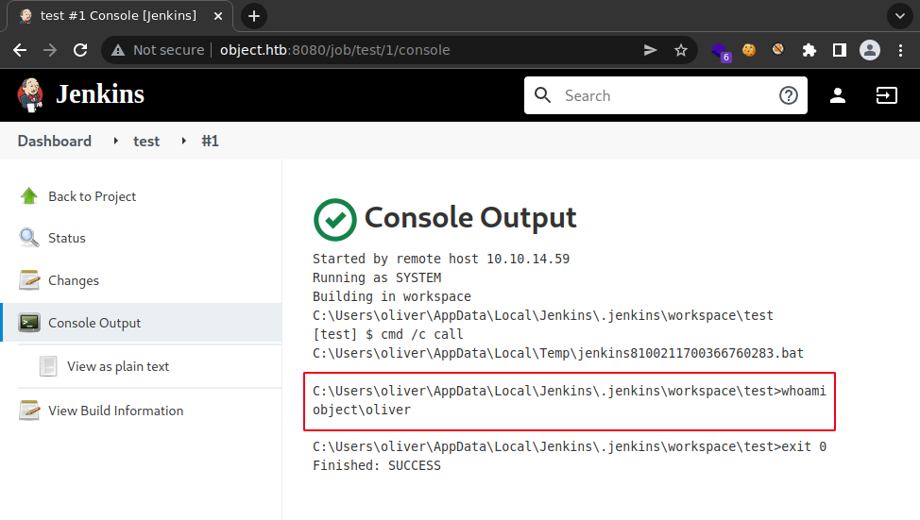Click the green Back to Project arrow icon
The width and height of the screenshot is (920, 520).
29,196
